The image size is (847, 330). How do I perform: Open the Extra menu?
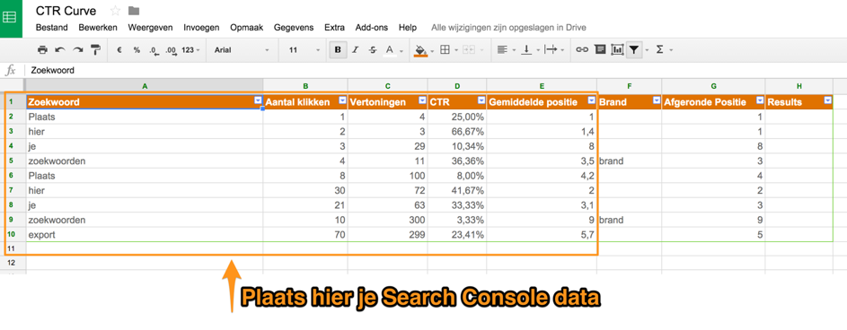[x=335, y=28]
